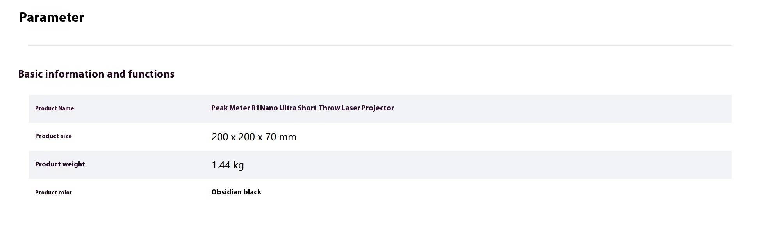Select the "1.44 kg" weight value
Screen dimensions: 772x242
click(228, 165)
